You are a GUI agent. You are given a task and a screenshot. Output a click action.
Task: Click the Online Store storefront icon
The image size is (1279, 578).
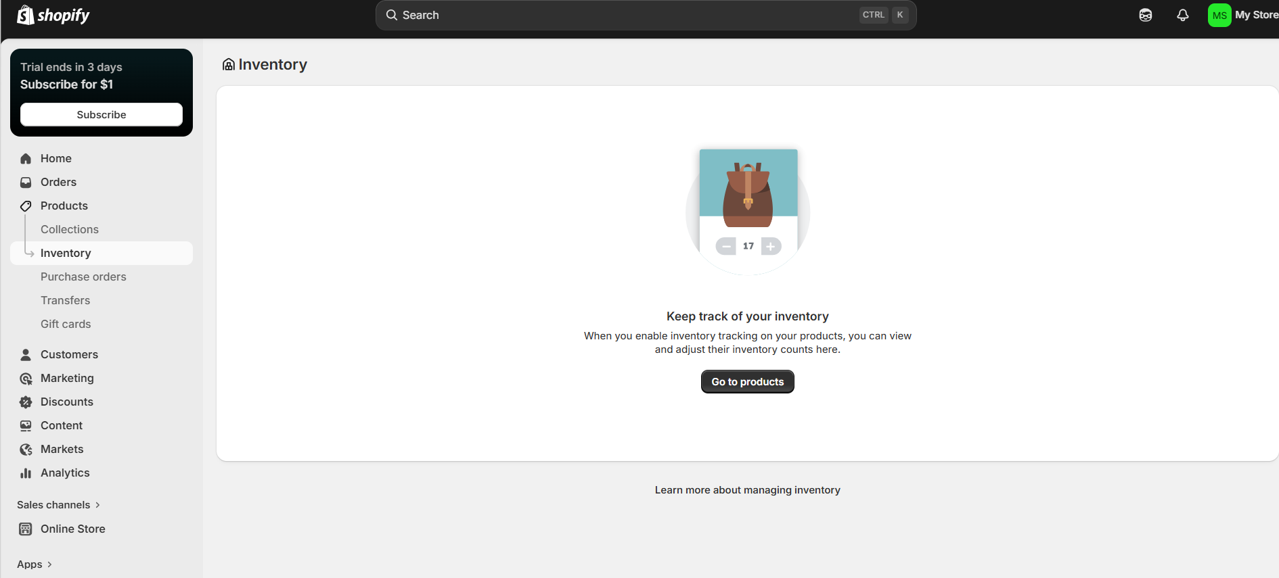(26, 529)
